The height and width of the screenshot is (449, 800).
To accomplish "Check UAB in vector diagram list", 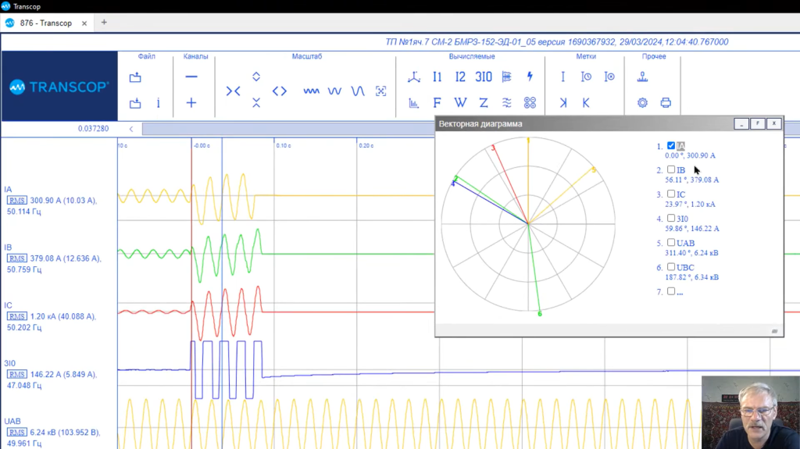I will (671, 242).
